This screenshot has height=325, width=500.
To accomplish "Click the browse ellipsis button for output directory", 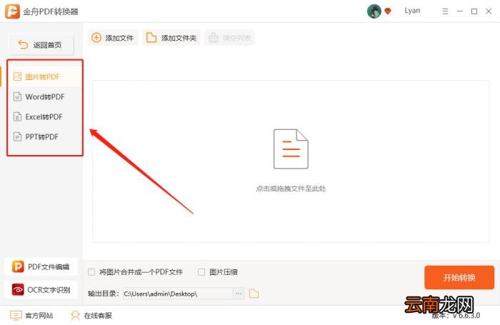I will point(239,294).
